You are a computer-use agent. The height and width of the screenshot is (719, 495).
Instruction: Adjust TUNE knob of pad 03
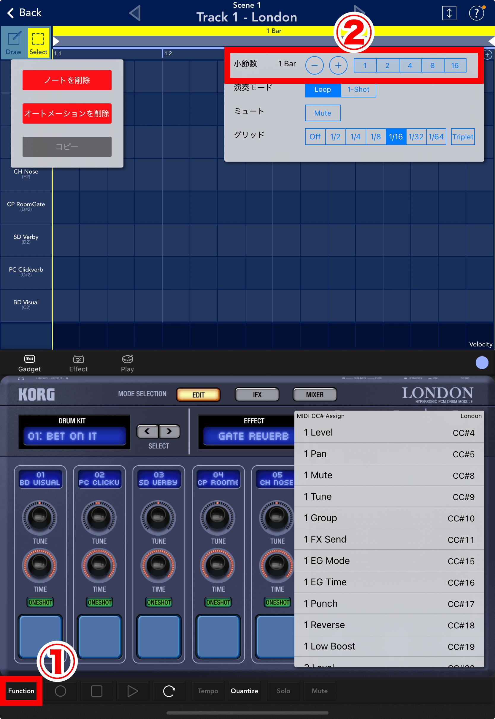(x=158, y=518)
